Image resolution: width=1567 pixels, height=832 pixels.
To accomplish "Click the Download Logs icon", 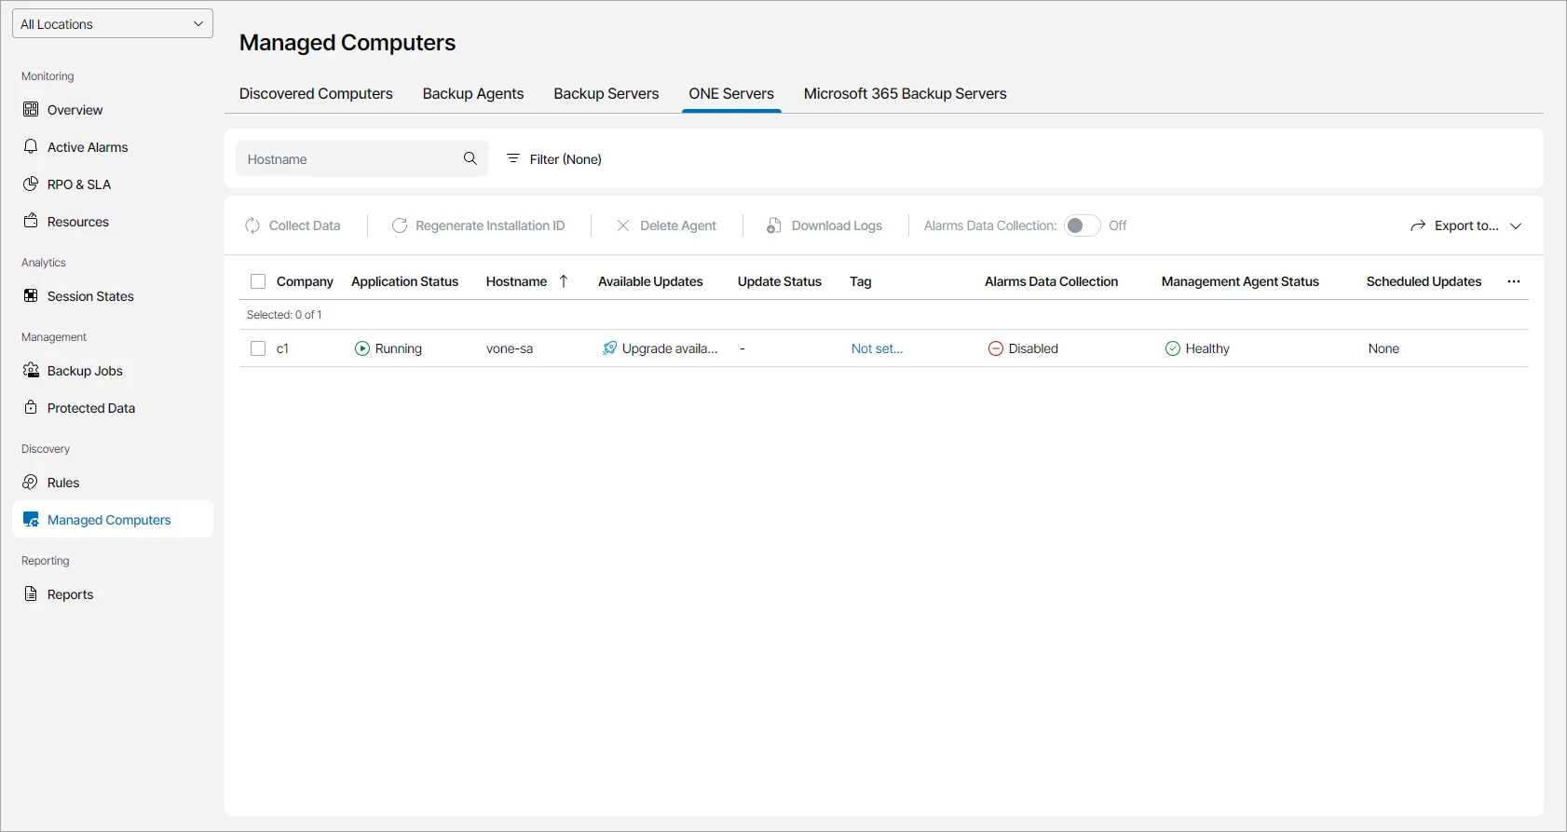I will (x=773, y=225).
